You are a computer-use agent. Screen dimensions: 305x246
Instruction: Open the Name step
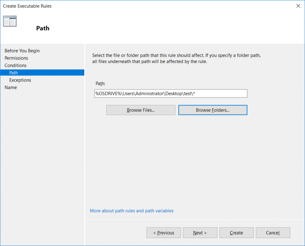pos(11,88)
